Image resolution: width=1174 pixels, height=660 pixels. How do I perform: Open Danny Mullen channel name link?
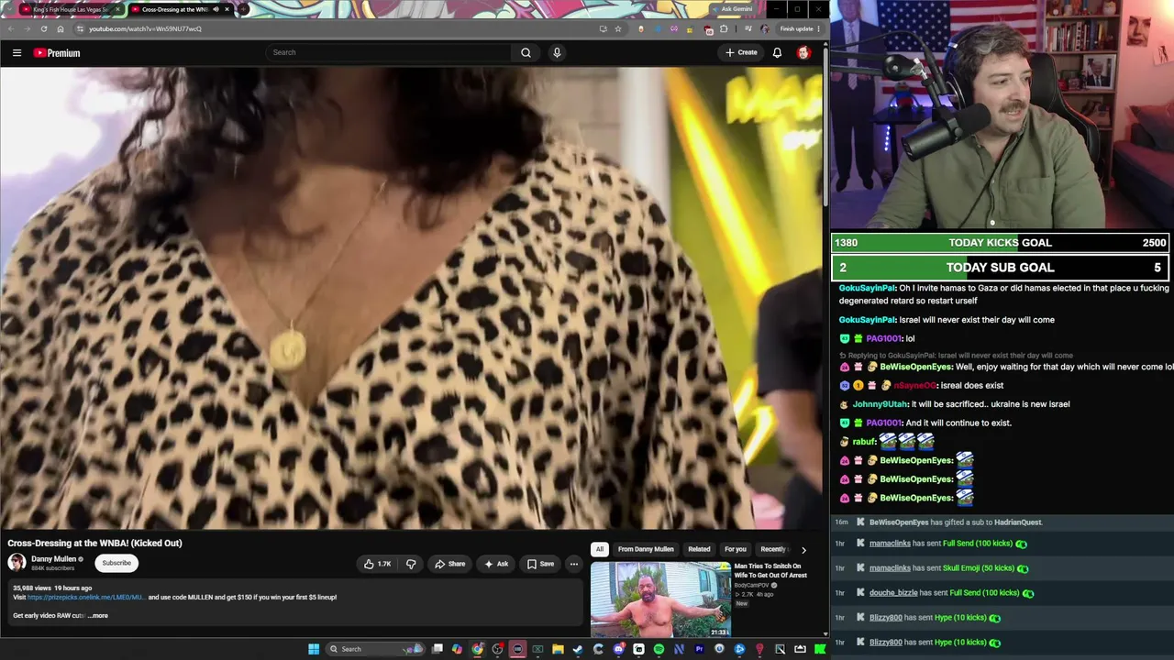[53, 559]
